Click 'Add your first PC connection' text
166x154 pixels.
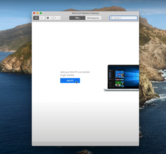[75, 72]
